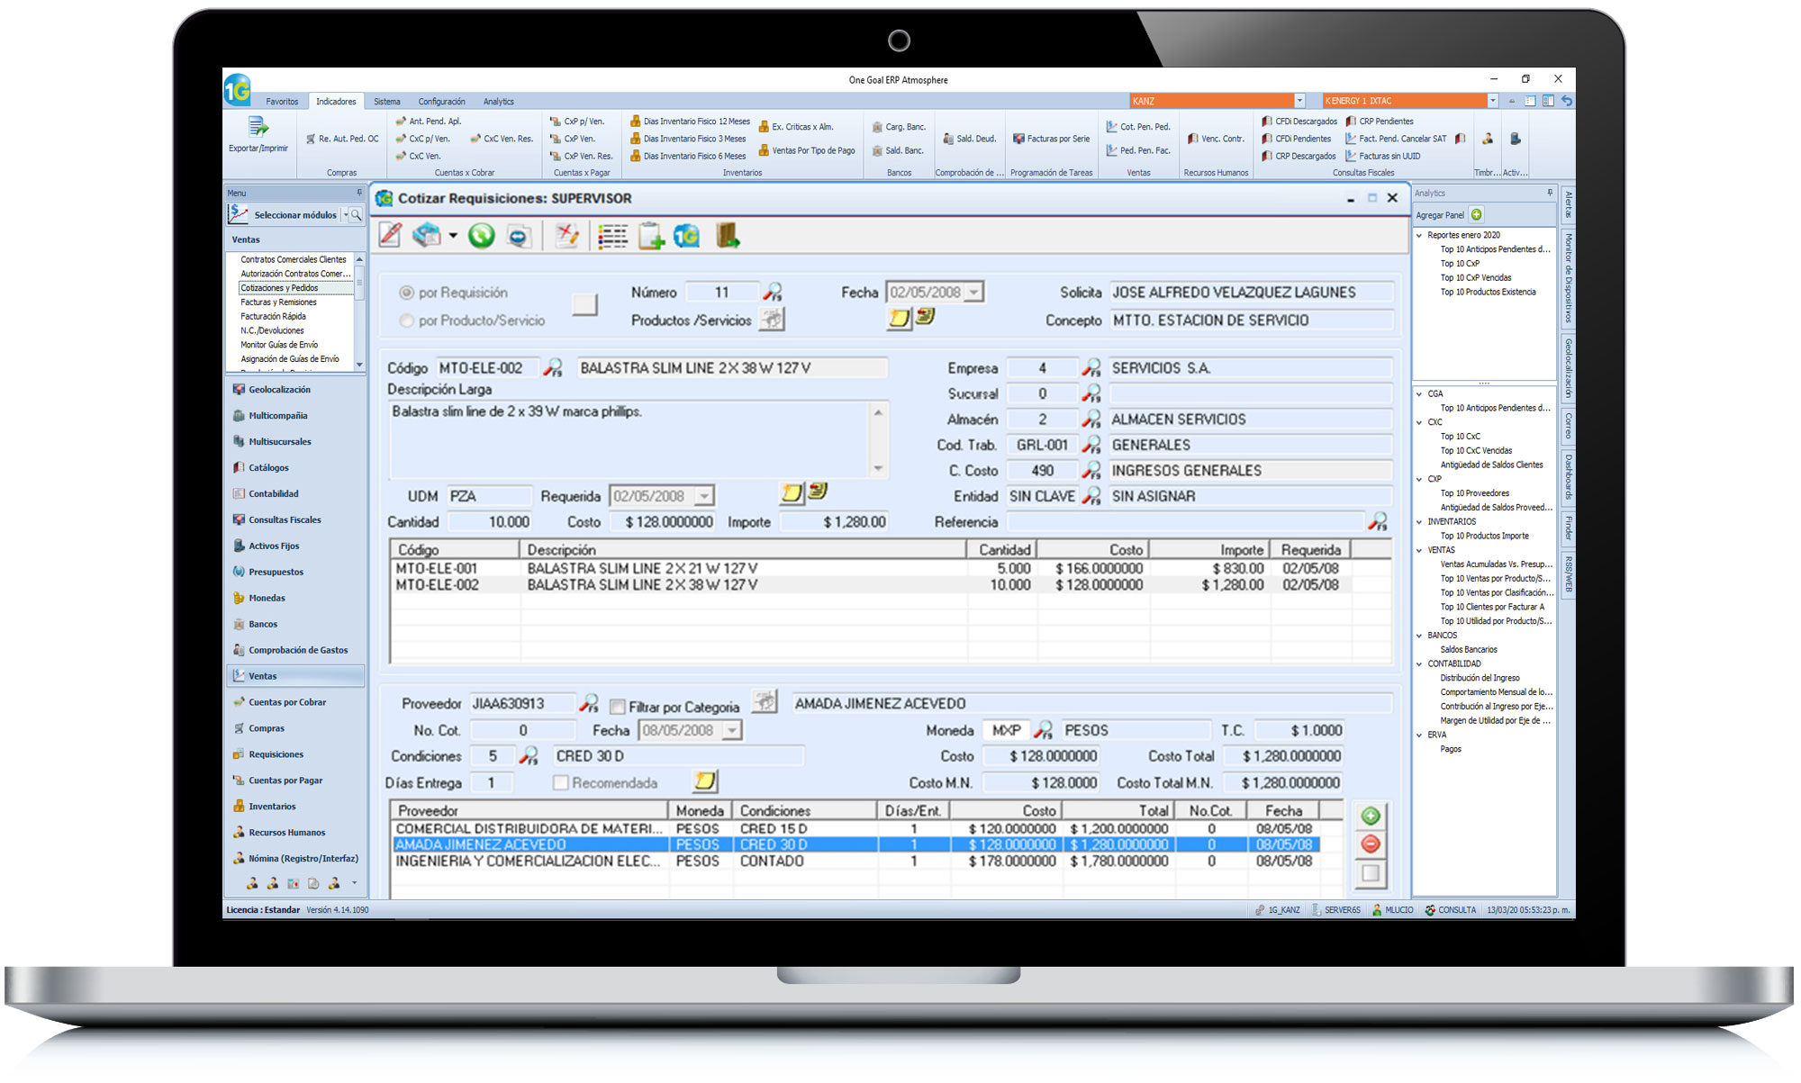Collapse Reportes enero 2020 tree node
Screen dimensions: 1801x1083
click(1420, 235)
